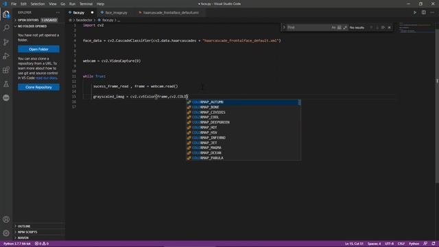Open the Manage gear icon
The width and height of the screenshot is (439, 247).
[x=6, y=233]
